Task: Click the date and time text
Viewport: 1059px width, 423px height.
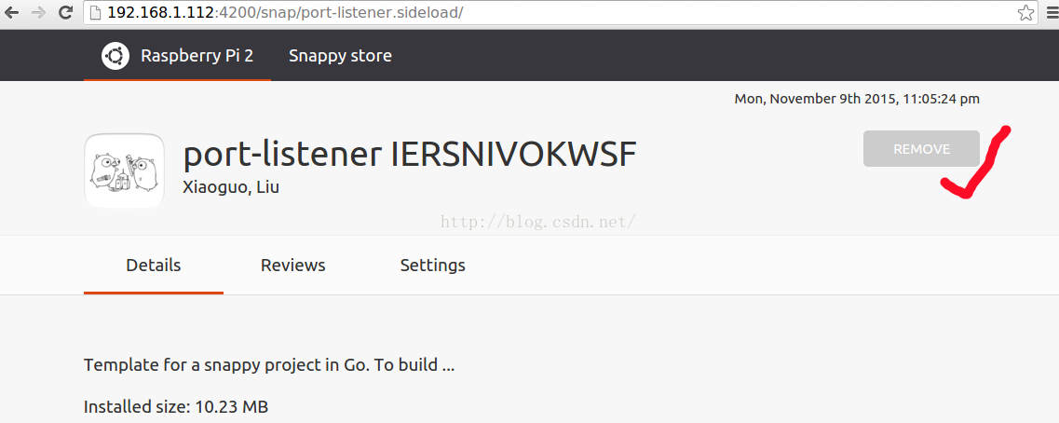Action: (x=857, y=99)
